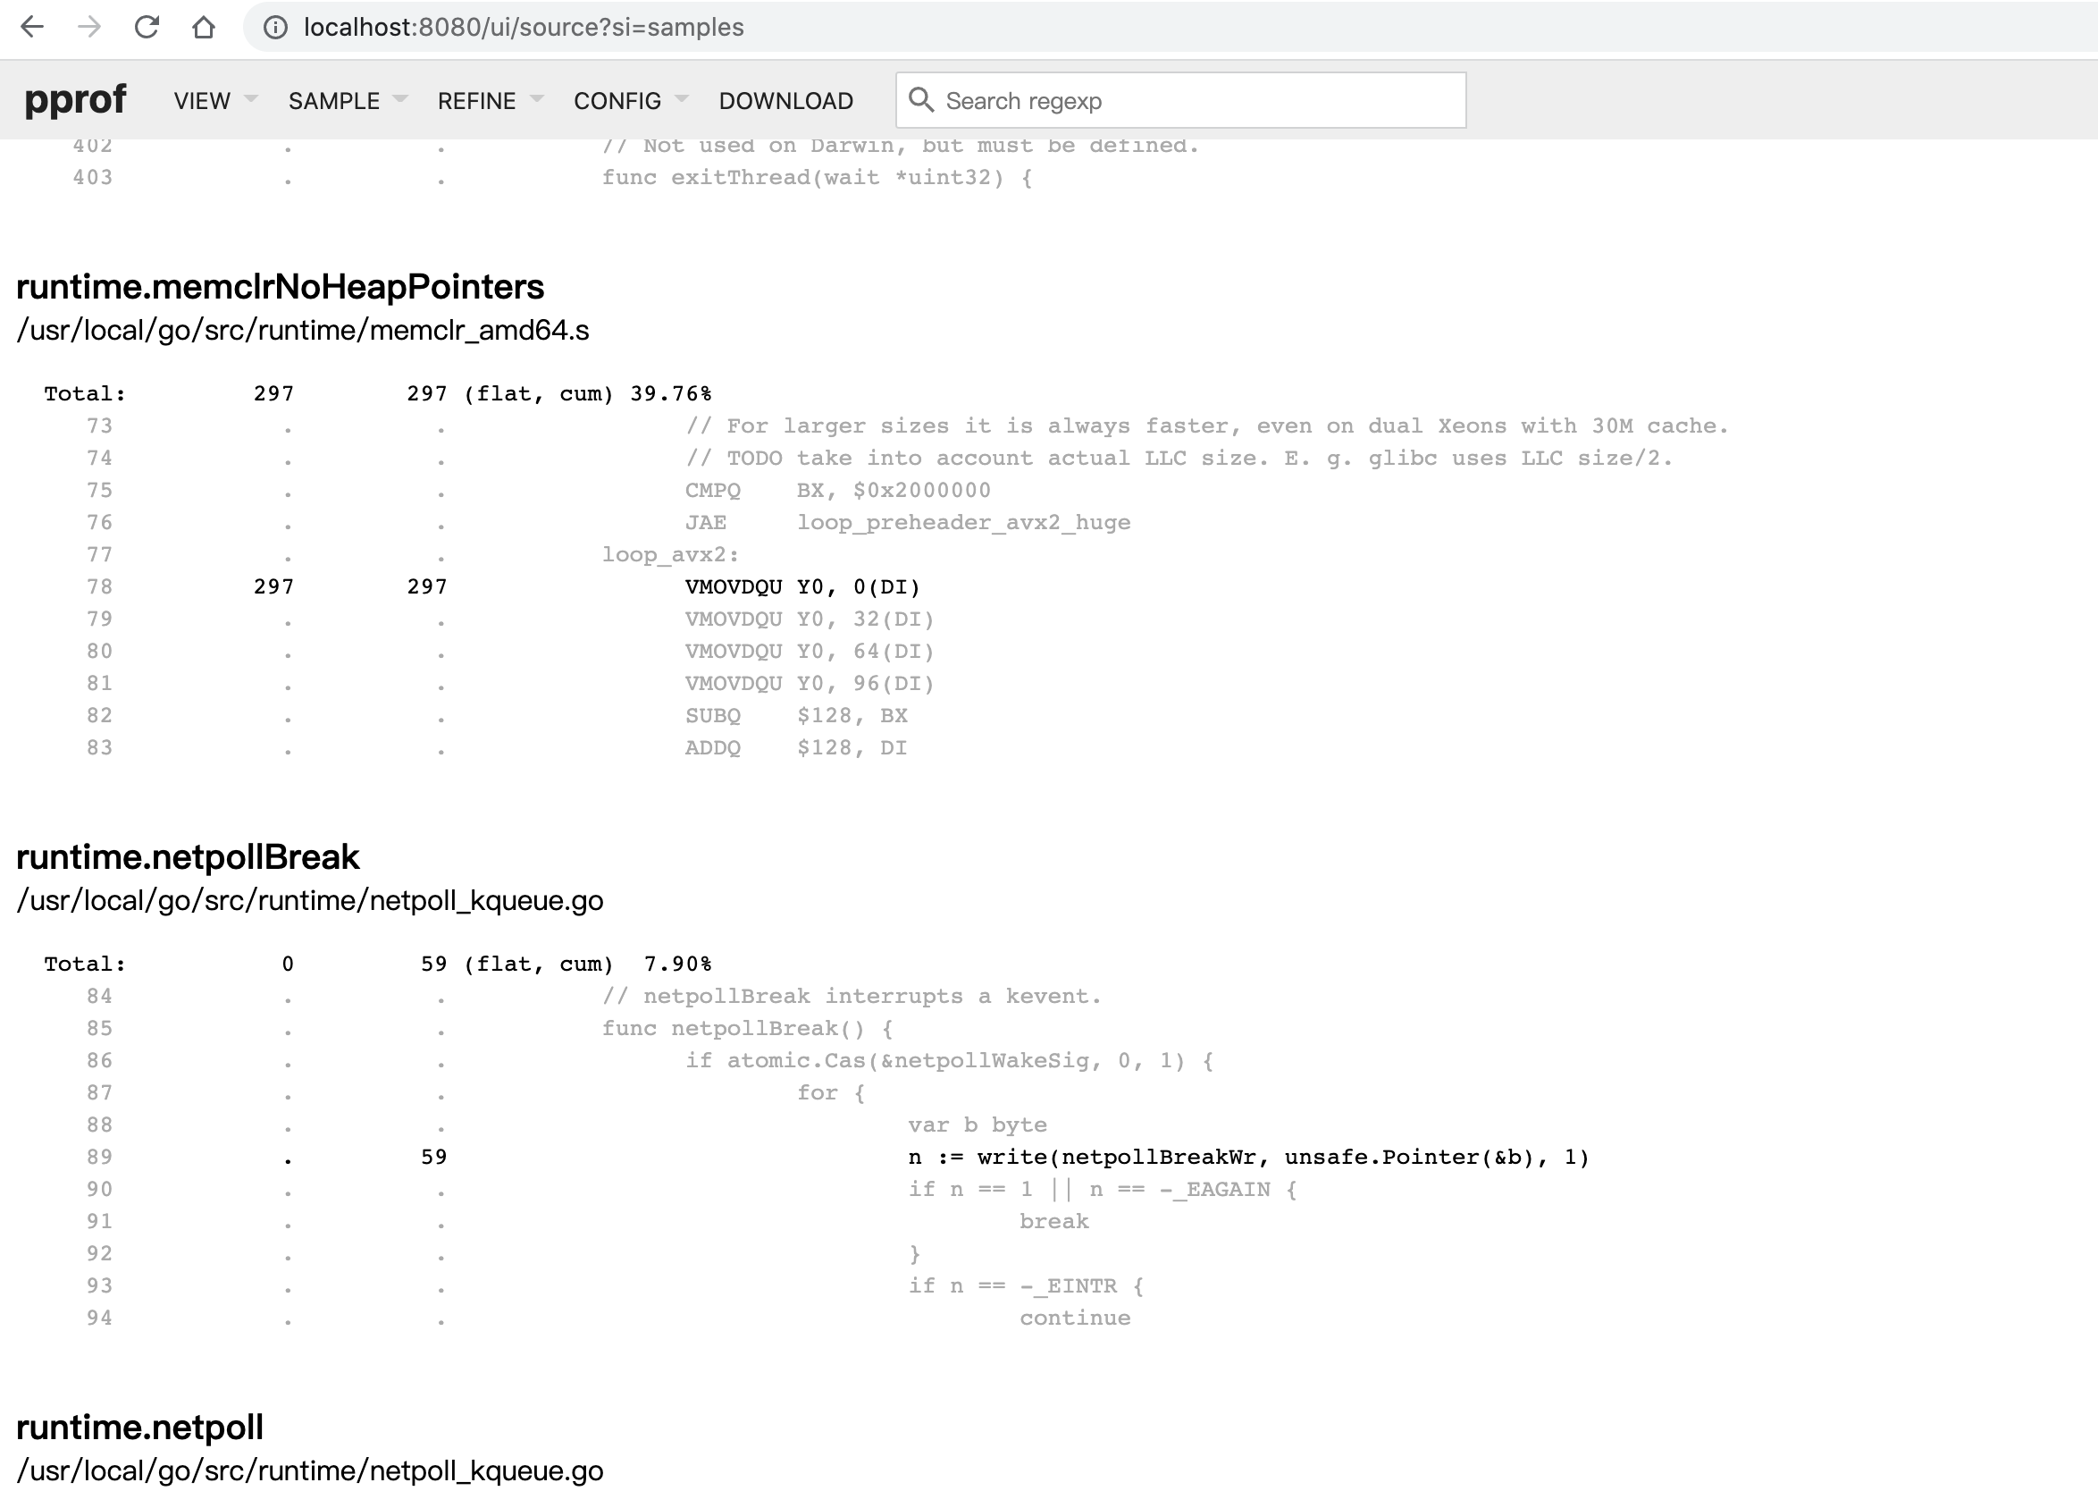Click the browser home icon

(x=204, y=28)
